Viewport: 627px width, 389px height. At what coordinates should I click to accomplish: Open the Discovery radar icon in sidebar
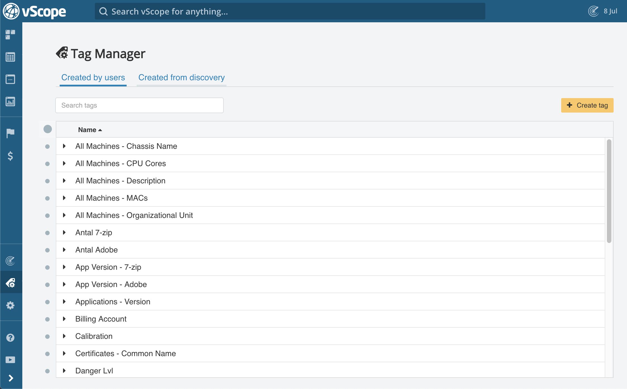pyautogui.click(x=10, y=261)
